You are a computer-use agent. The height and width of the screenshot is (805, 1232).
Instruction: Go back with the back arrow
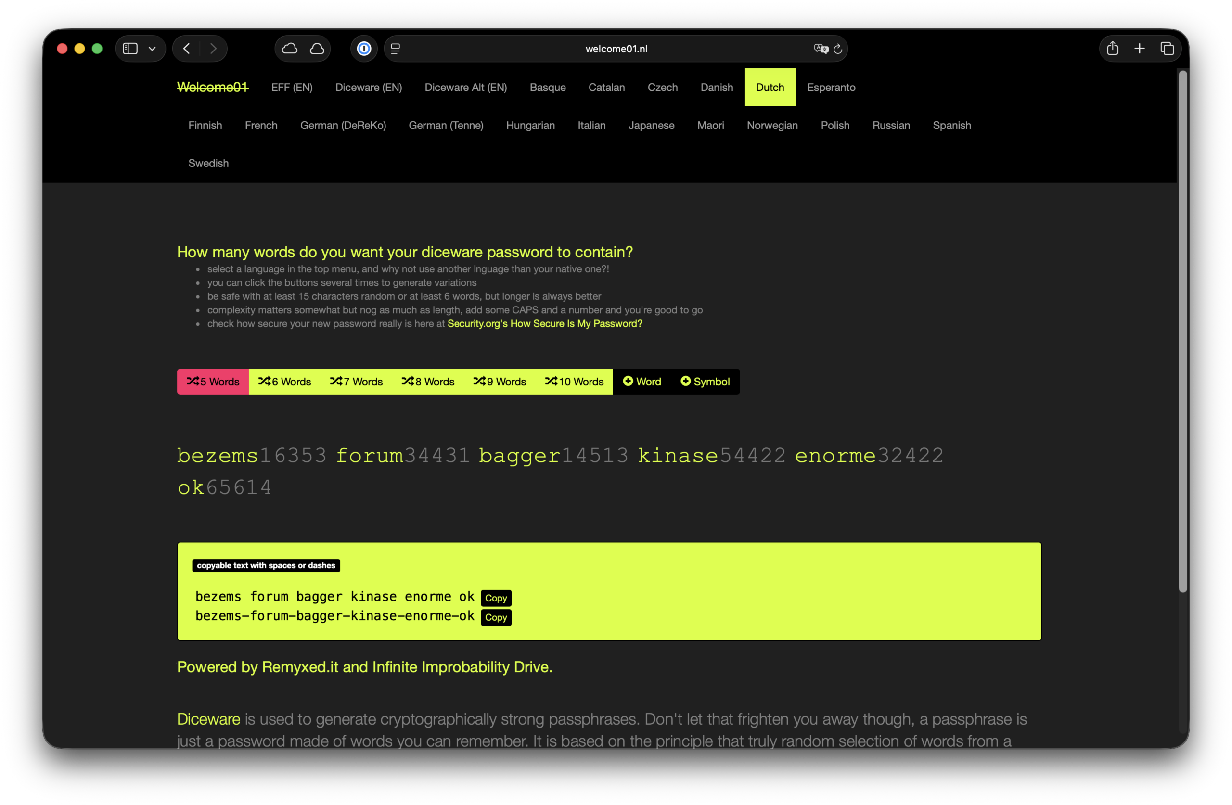186,49
